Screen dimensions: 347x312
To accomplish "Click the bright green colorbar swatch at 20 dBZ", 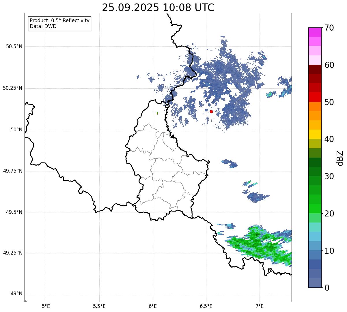I will (315, 208).
